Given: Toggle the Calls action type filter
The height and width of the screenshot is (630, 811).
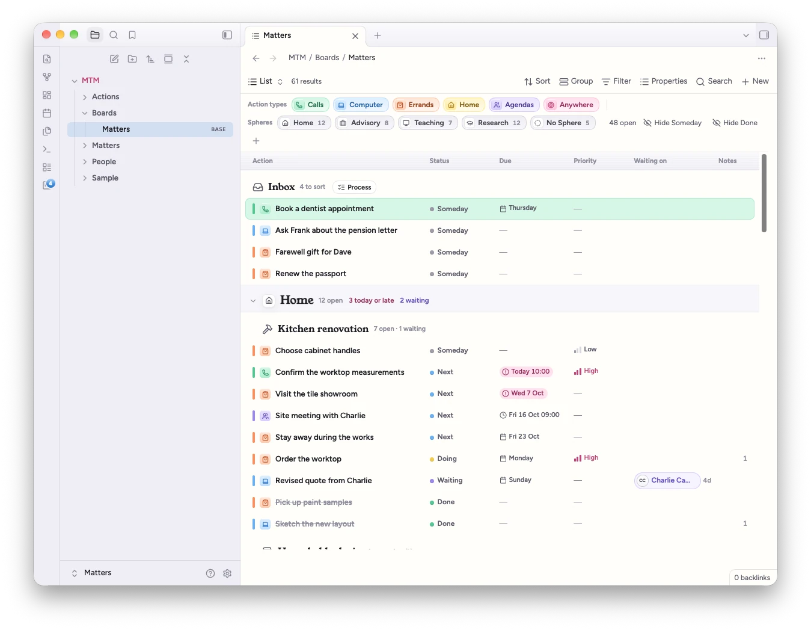Looking at the screenshot, I should click(x=310, y=105).
